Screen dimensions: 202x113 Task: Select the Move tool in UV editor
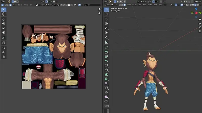4,19
